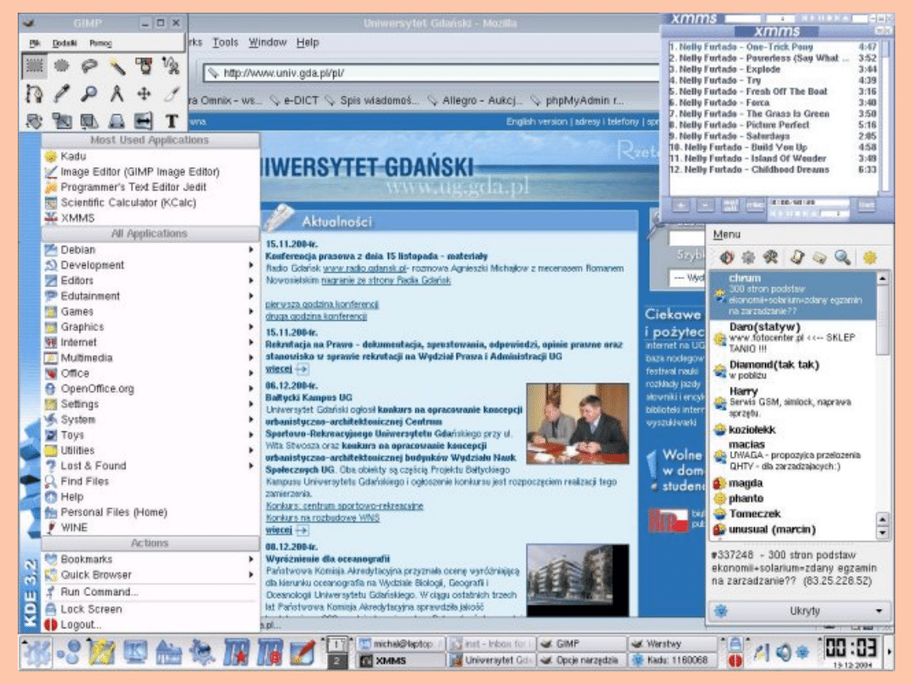Image resolution: width=913 pixels, height=684 pixels.
Task: Open the Home folder icon on panel
Action: (168, 652)
